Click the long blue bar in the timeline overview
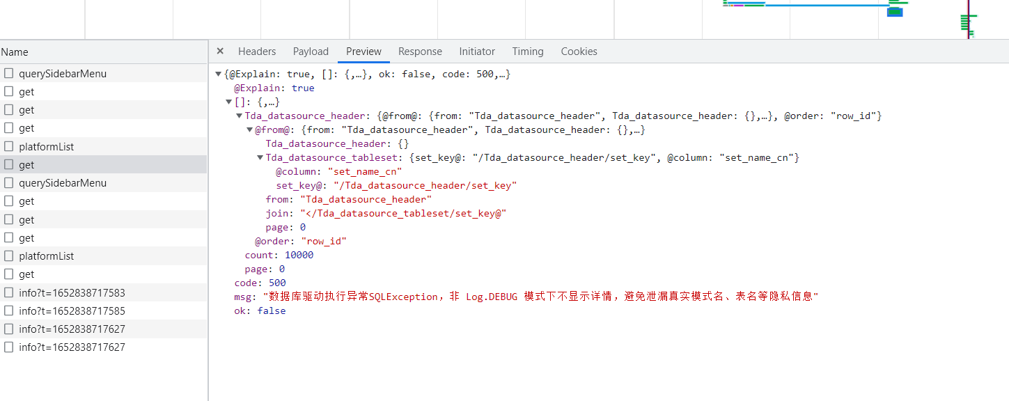The image size is (1009, 401). [827, 6]
